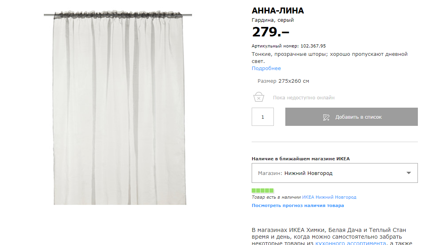Open the store dropdown arrow

pyautogui.click(x=408, y=173)
